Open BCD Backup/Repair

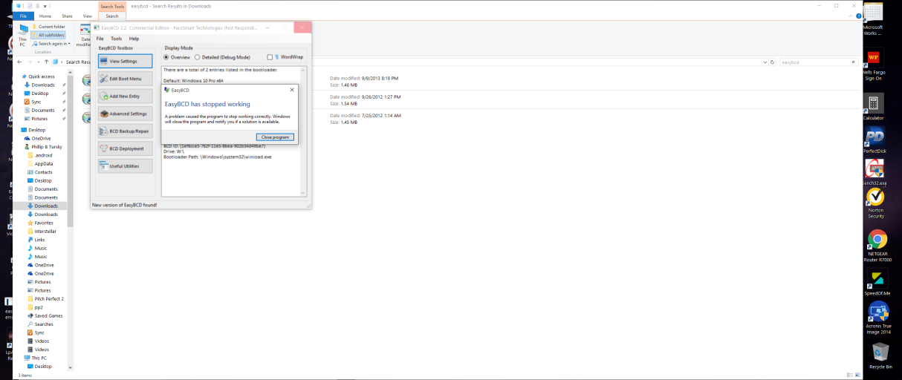(125, 131)
